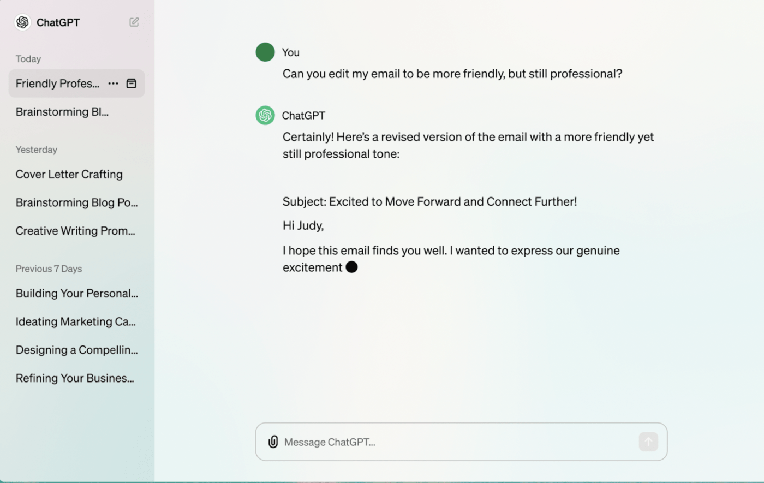This screenshot has height=483, width=764.
Task: Click the Message ChatGPT input field
Action: [x=458, y=442]
